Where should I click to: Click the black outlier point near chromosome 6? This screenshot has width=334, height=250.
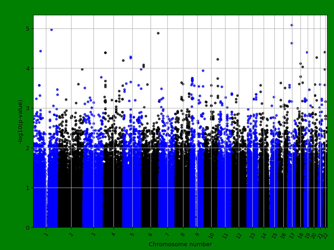tap(158, 34)
